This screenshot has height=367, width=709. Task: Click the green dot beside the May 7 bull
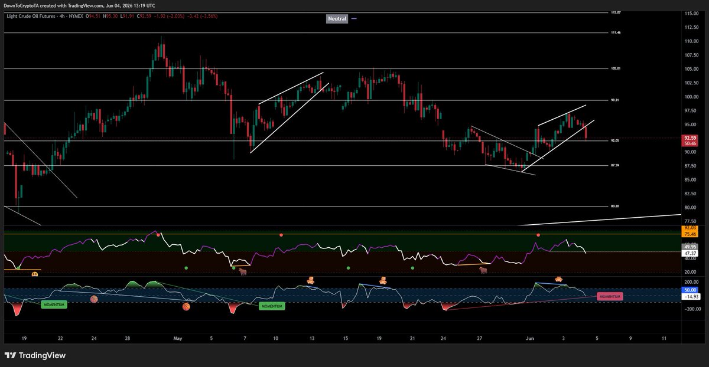[234, 268]
